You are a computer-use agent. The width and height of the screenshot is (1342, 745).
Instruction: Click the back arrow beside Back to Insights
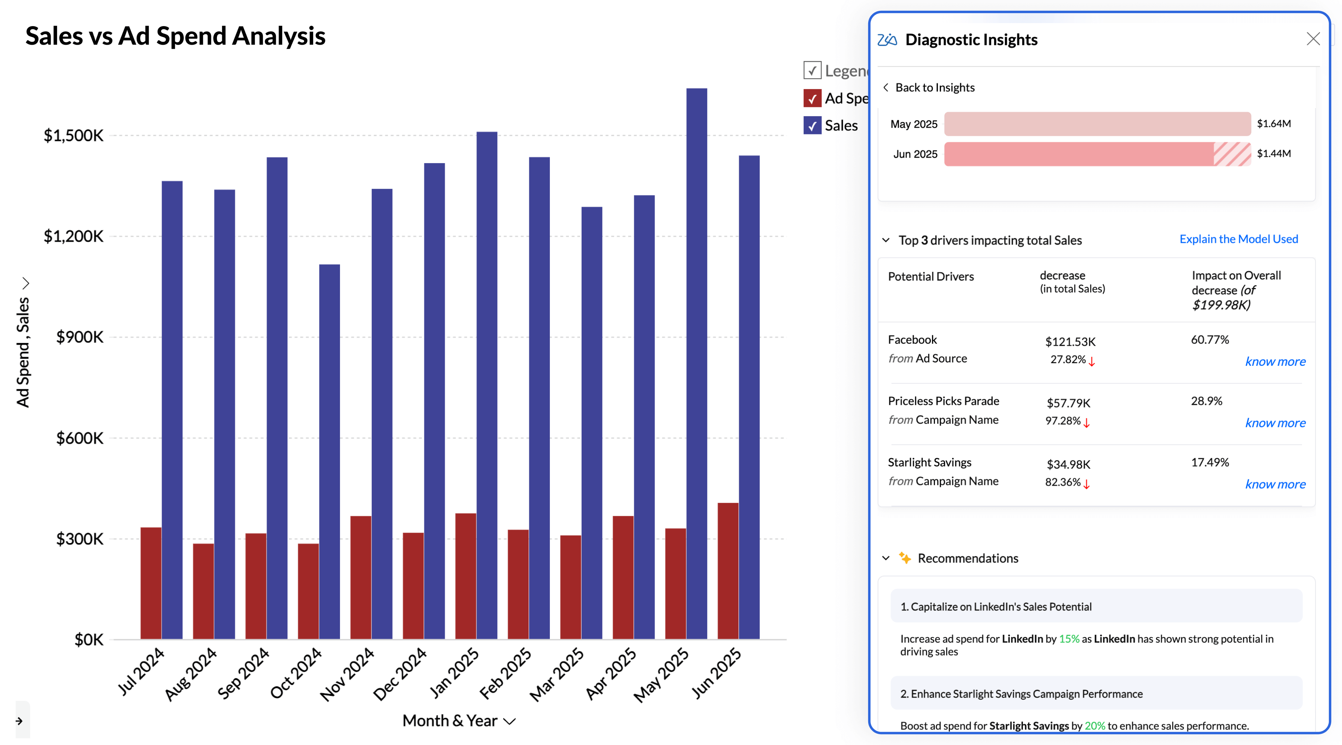click(886, 88)
